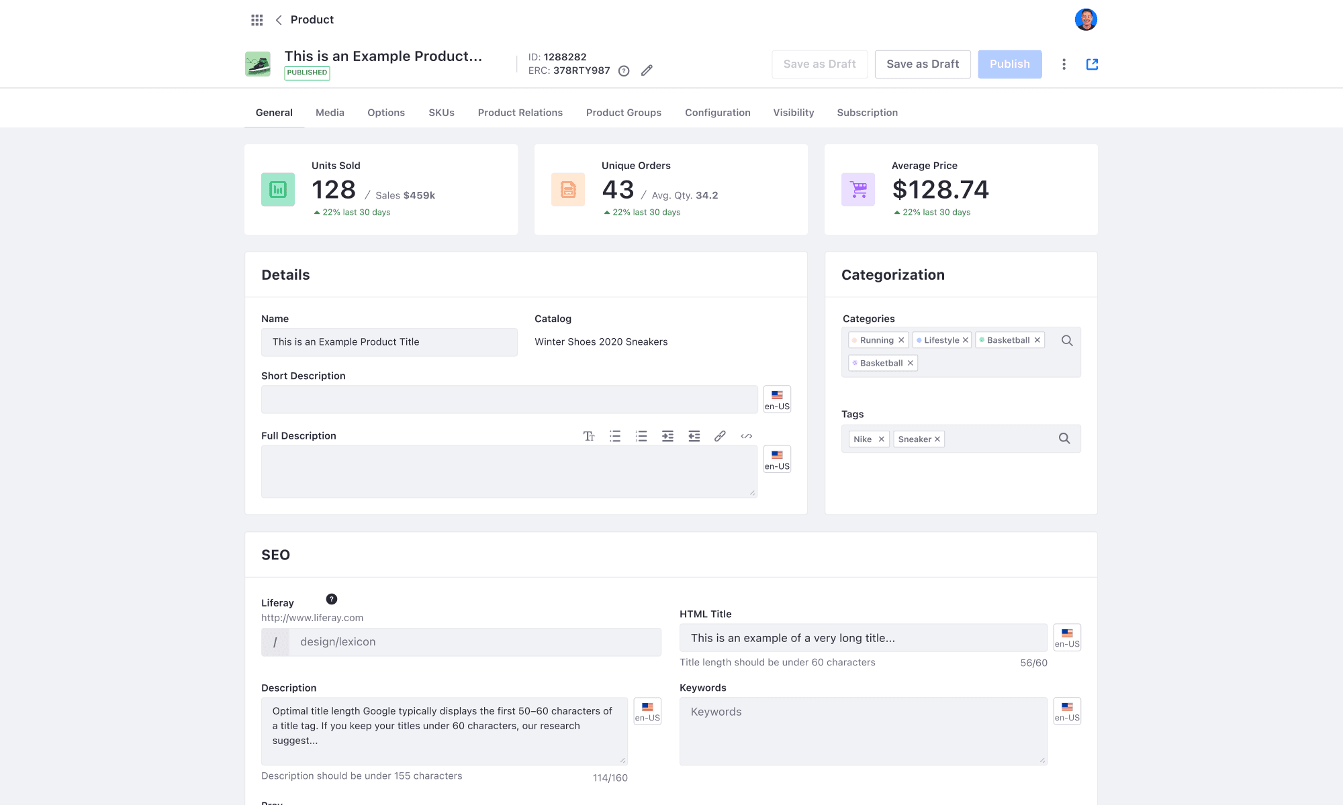Viewport: 1343px width, 805px height.
Task: Open the applications grid menu
Action: click(x=257, y=20)
